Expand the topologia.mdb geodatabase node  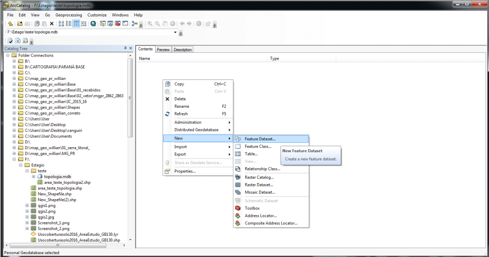(33, 177)
